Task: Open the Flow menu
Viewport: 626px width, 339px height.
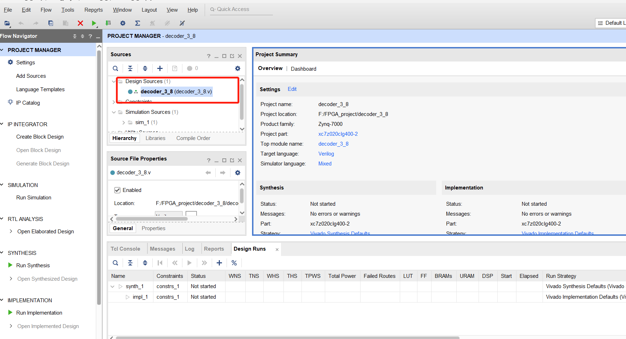Action: coord(46,10)
